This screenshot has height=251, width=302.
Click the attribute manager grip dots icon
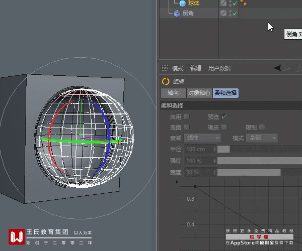[165, 68]
